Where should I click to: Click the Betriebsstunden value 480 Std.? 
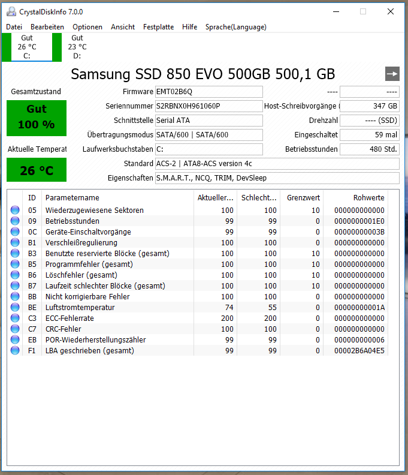370,149
